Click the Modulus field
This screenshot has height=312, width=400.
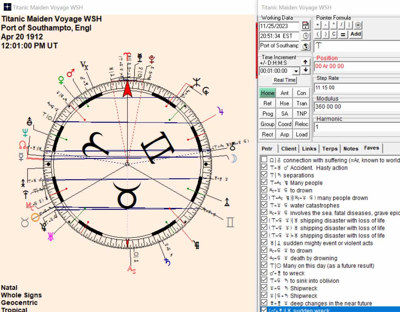point(357,107)
